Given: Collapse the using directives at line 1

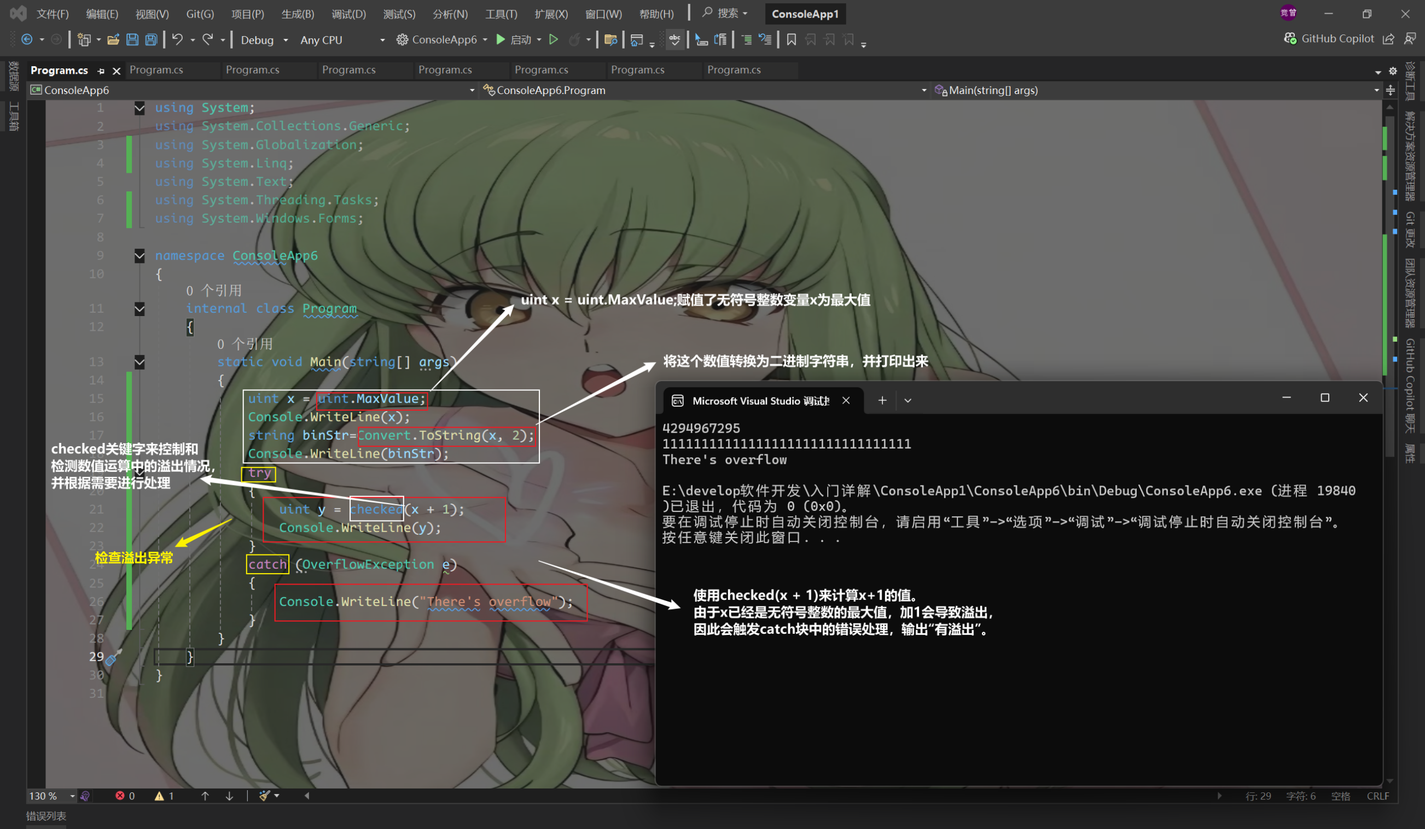Looking at the screenshot, I should pyautogui.click(x=139, y=108).
